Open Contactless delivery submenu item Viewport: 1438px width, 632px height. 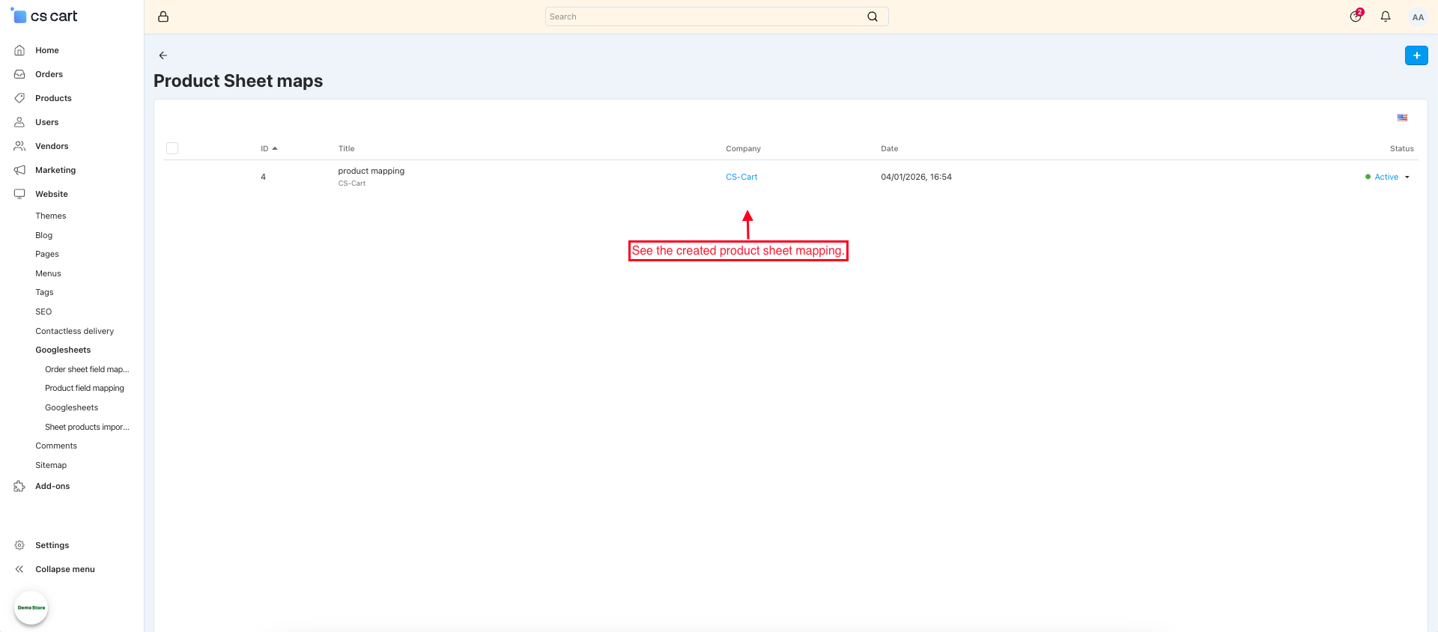click(x=75, y=331)
